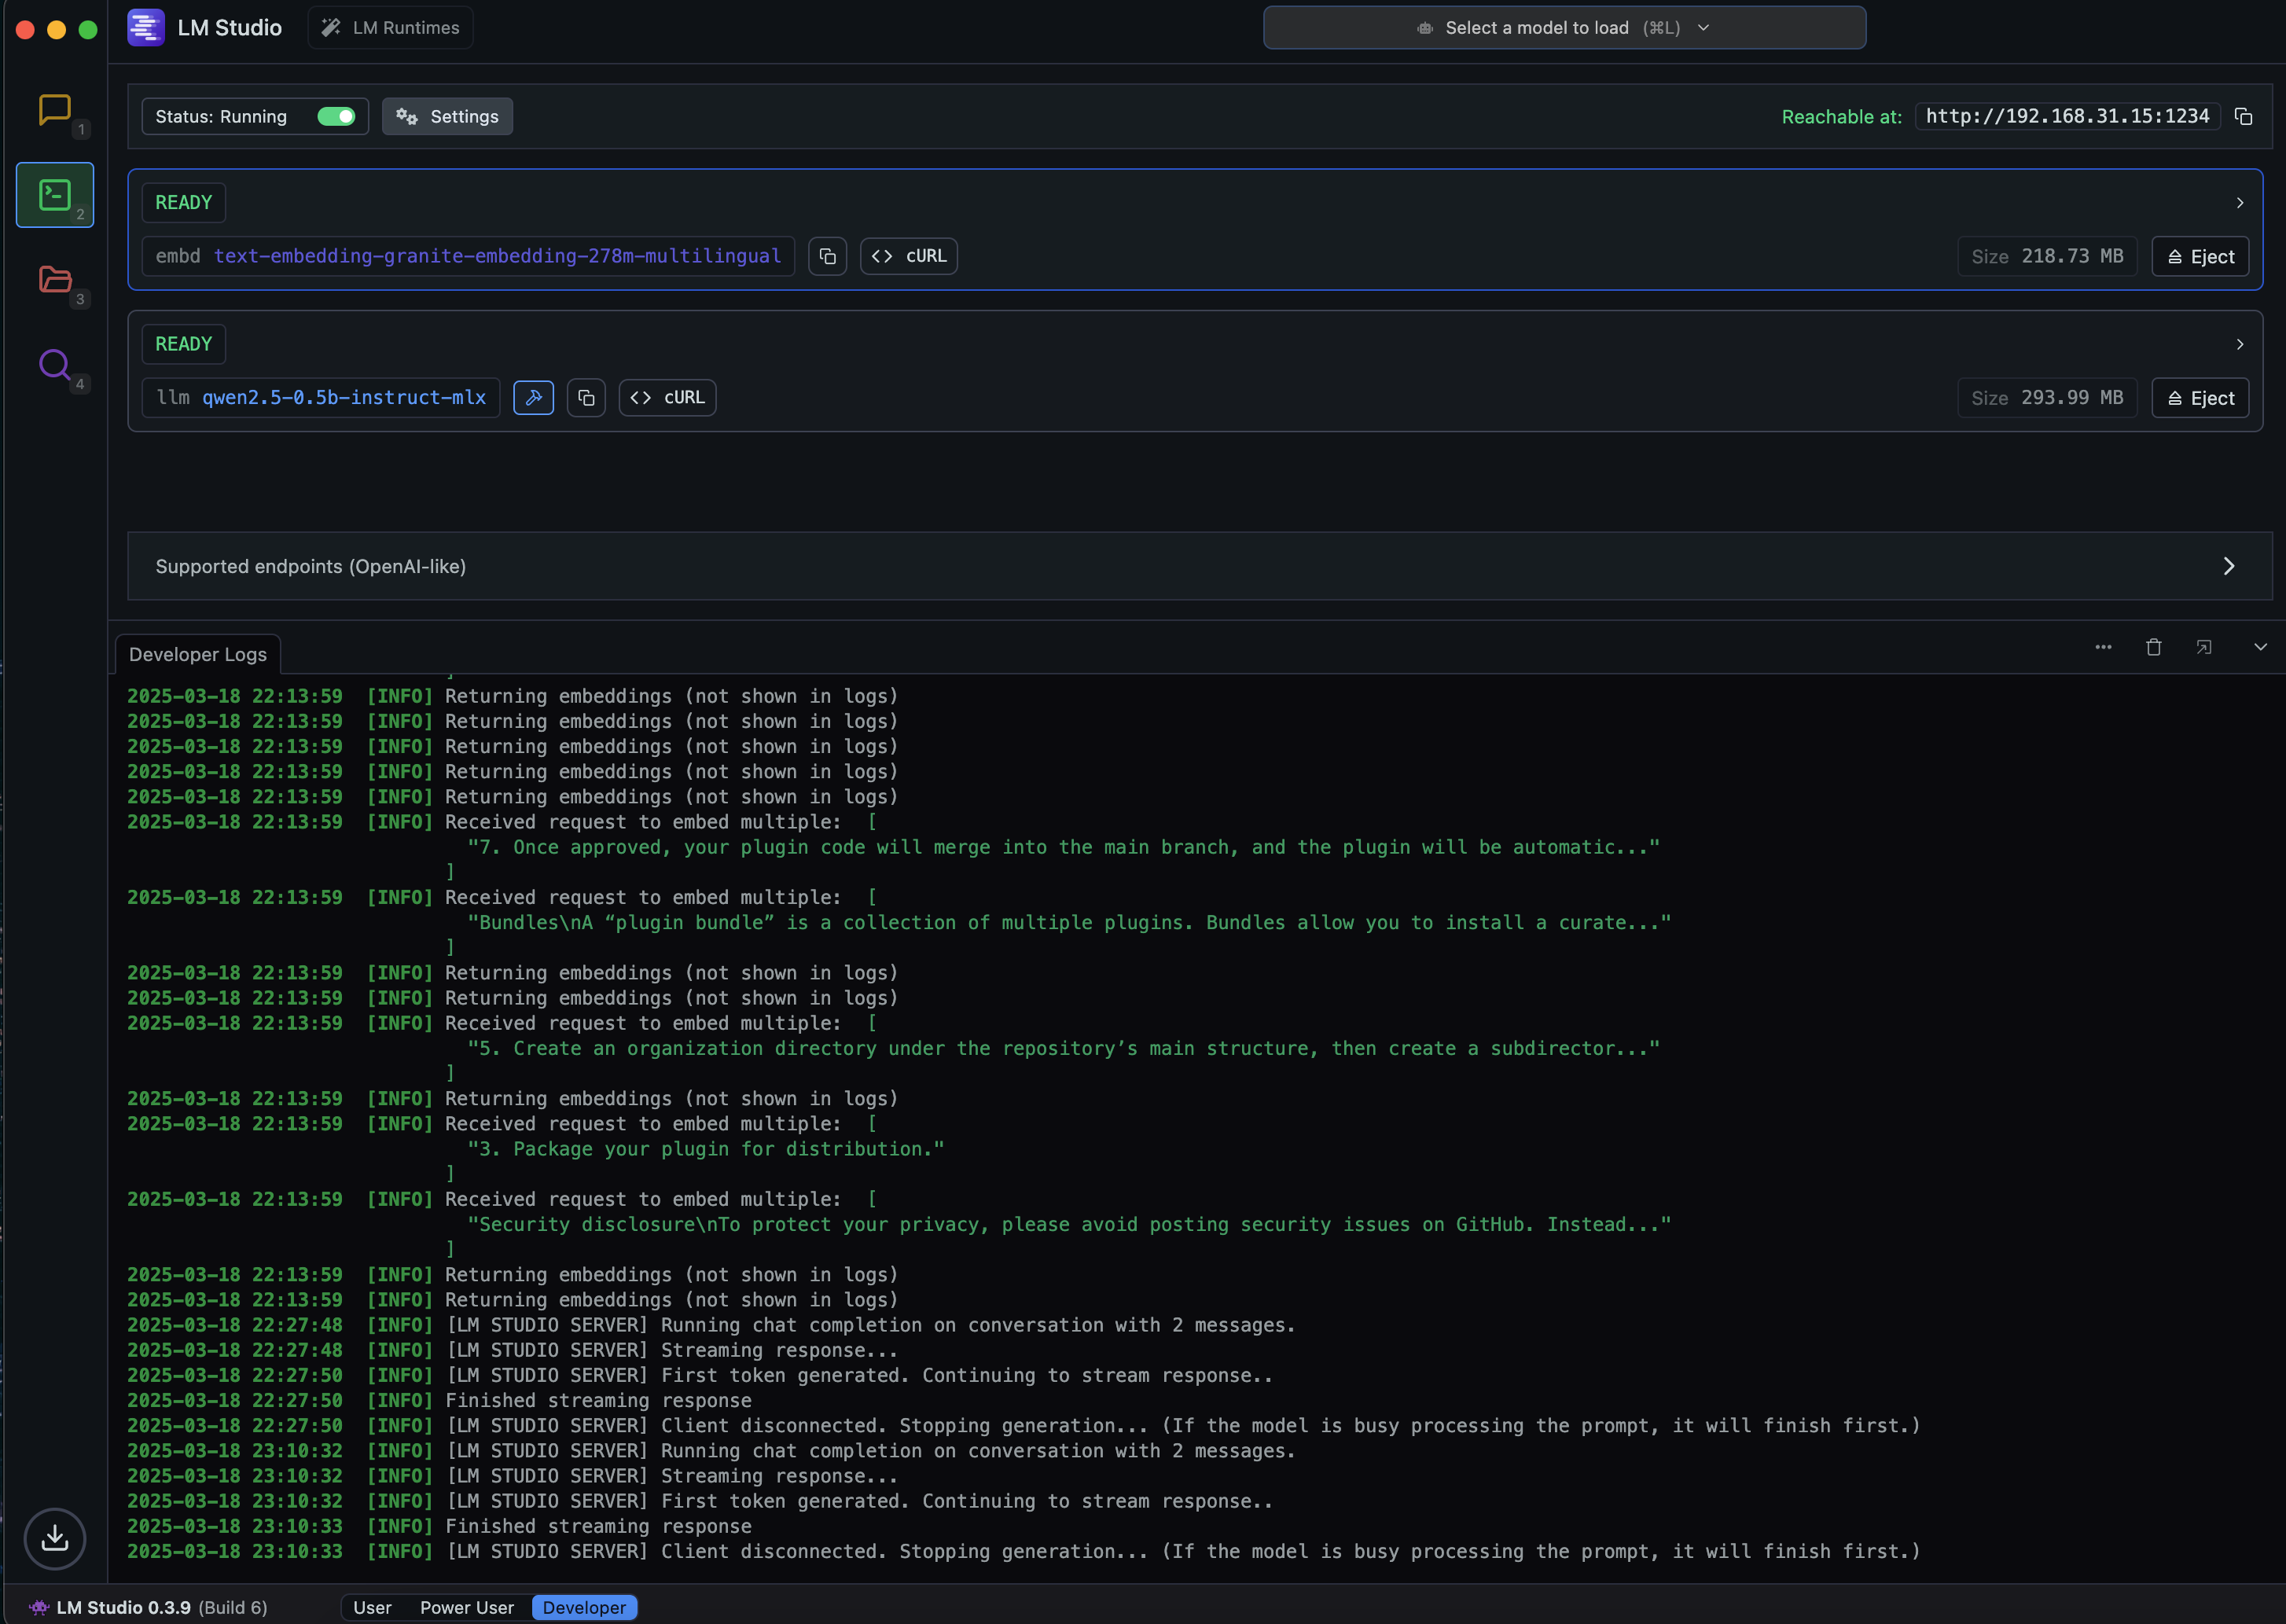The height and width of the screenshot is (1624, 2286).
Task: Copy the server address next to Reachable at
Action: pyautogui.click(x=2243, y=117)
